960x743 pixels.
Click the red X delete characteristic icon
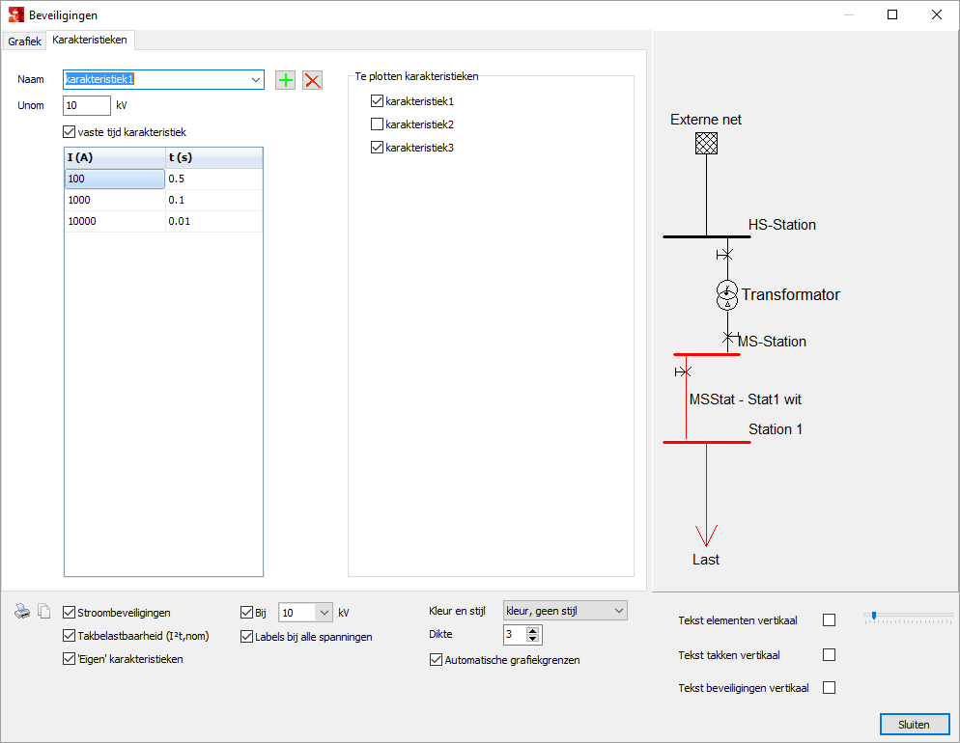(312, 80)
